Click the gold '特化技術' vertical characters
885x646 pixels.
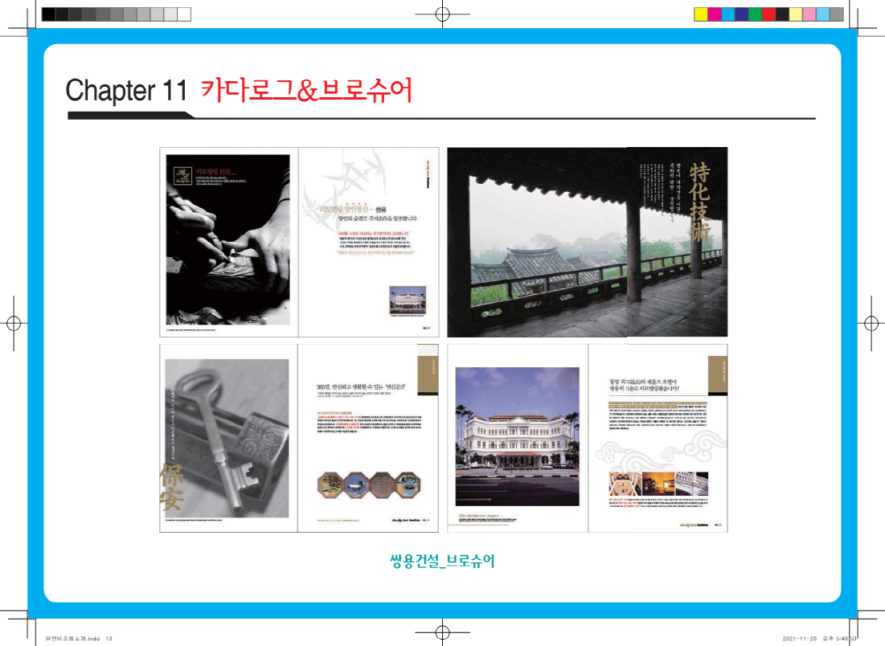(699, 201)
